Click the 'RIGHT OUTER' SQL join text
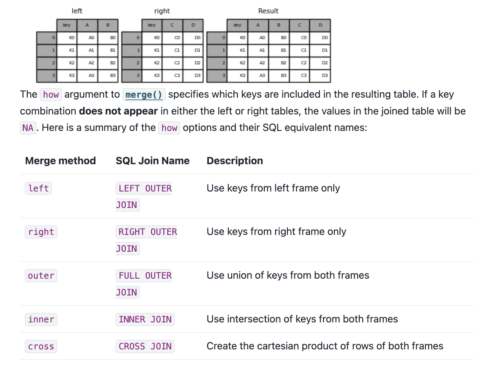This screenshot has width=487, height=369. pyautogui.click(x=148, y=232)
